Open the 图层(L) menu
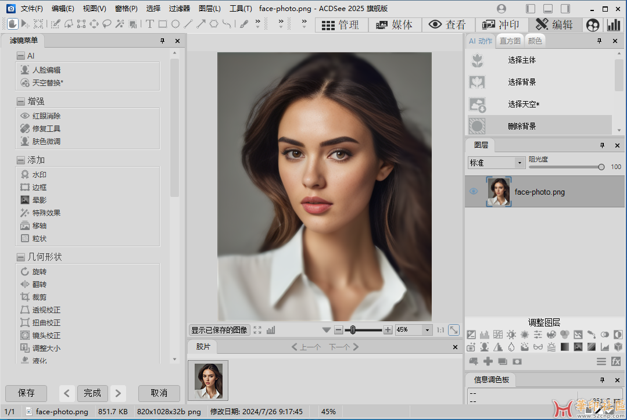 tap(210, 9)
